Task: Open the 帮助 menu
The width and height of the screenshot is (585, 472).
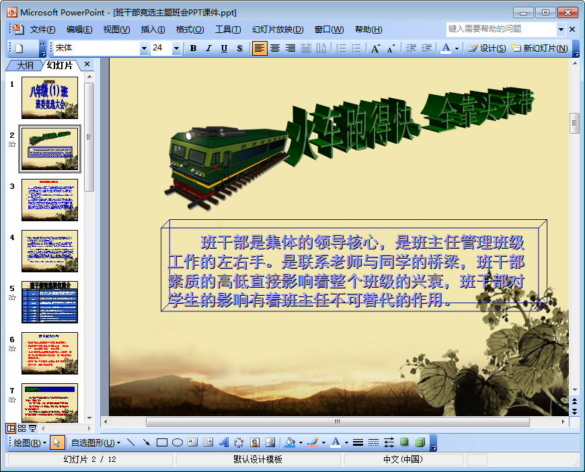Action: click(368, 30)
